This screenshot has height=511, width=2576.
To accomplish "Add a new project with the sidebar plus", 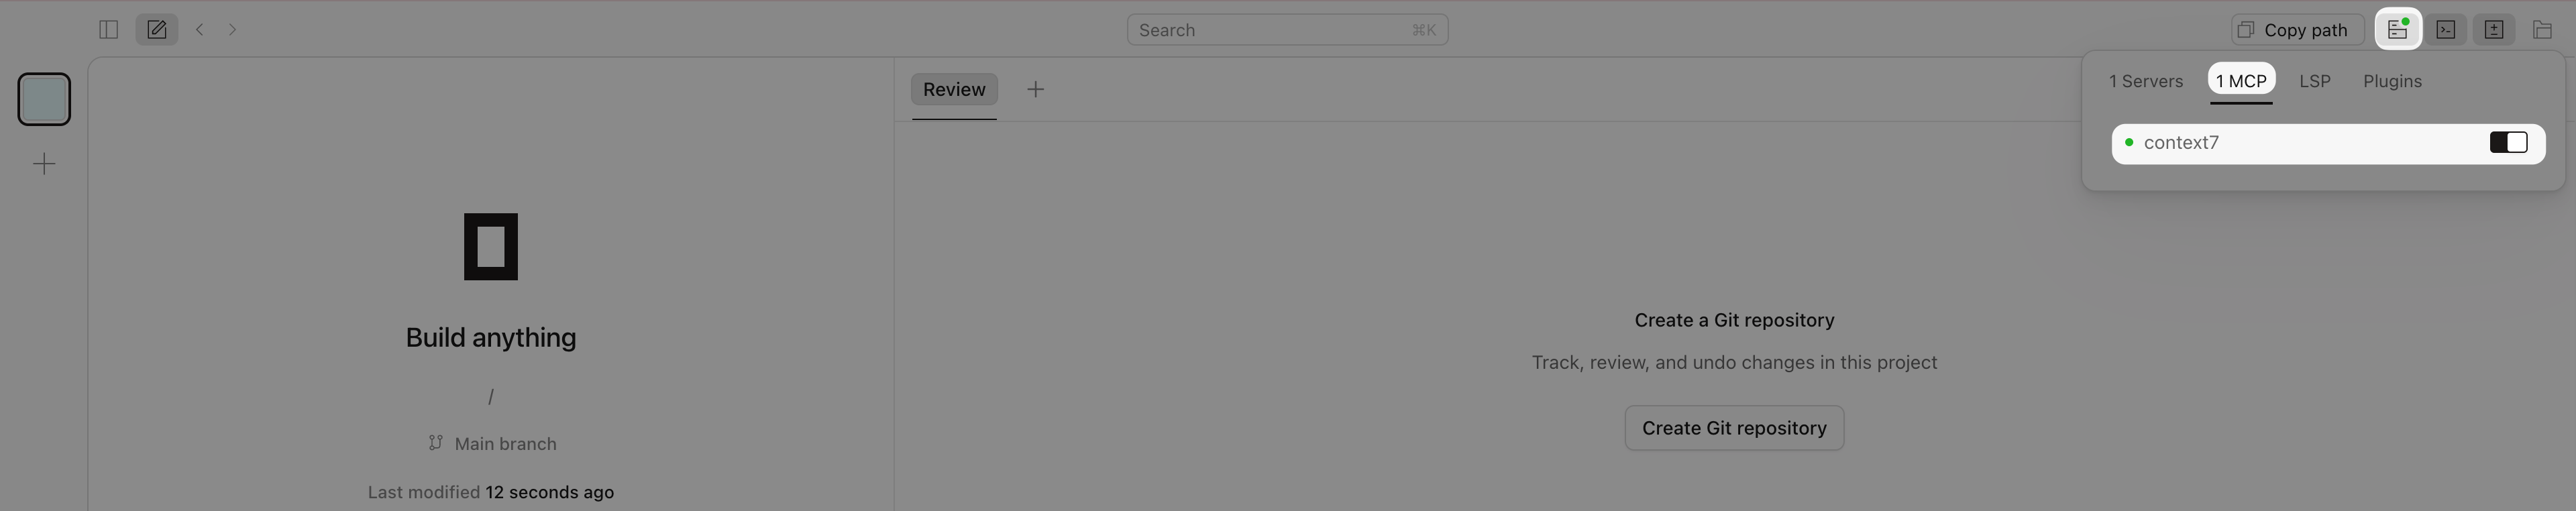I will (x=44, y=164).
